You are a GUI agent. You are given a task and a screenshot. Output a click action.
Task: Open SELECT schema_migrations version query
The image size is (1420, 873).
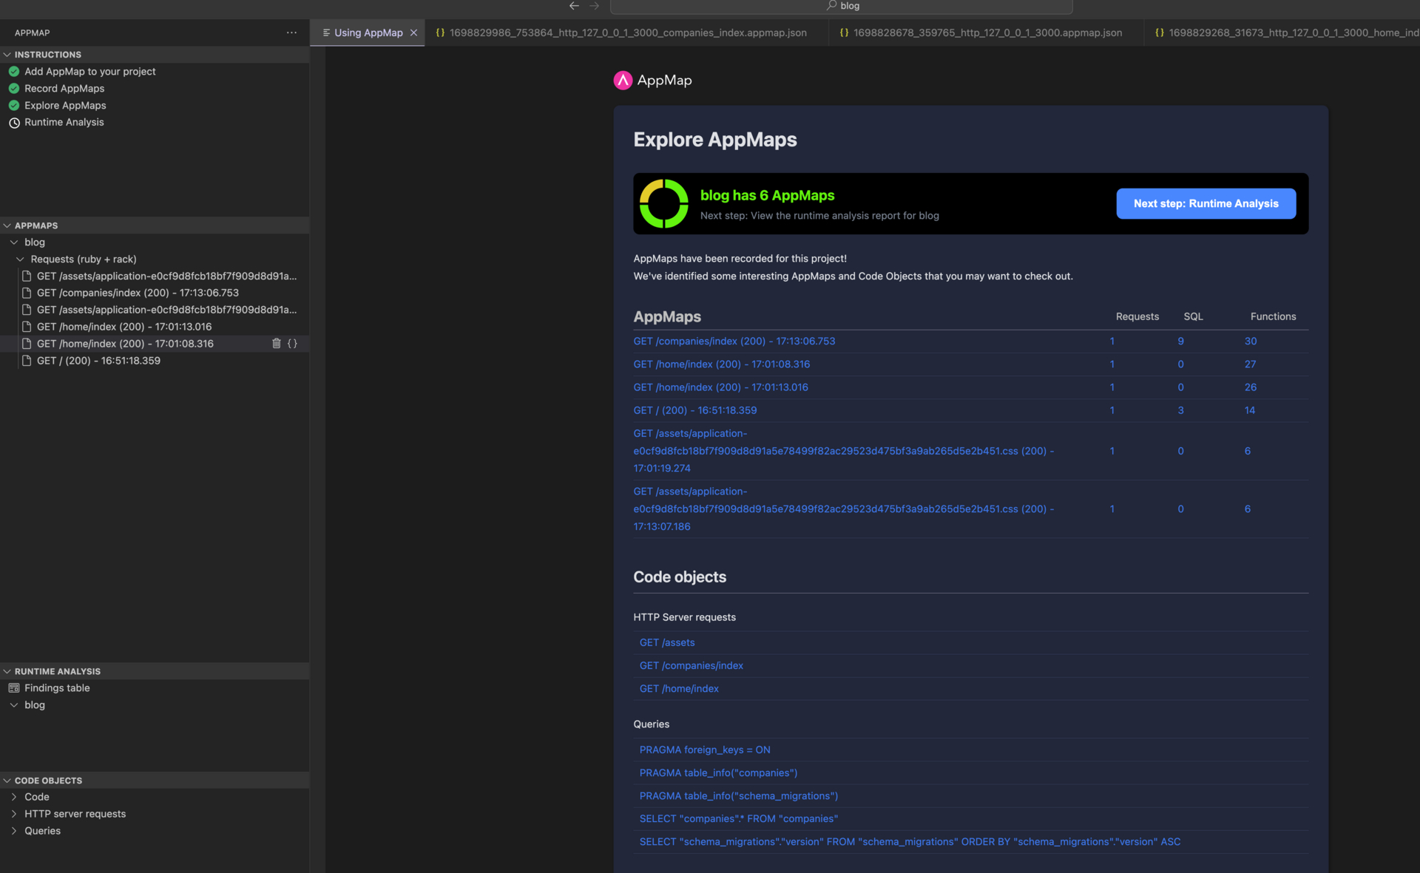(x=910, y=842)
